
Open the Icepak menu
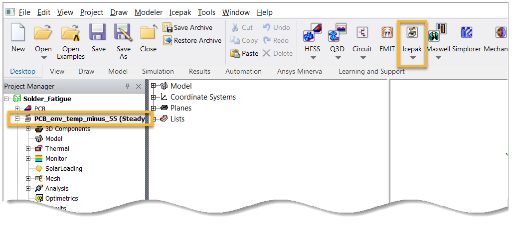click(x=180, y=12)
